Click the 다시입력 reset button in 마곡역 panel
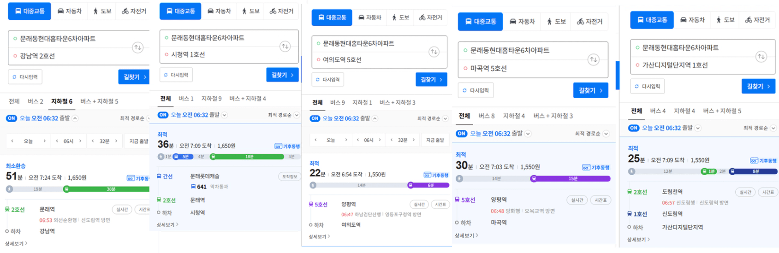779x253 pixels. pyautogui.click(x=476, y=90)
